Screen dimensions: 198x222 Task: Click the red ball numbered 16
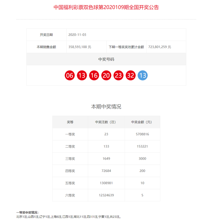click(x=94, y=75)
